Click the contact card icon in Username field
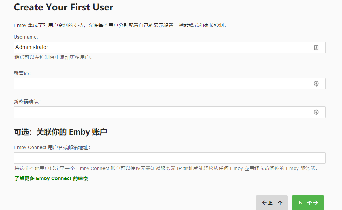Image resolution: width=342 pixels, height=210 pixels. coord(316,48)
